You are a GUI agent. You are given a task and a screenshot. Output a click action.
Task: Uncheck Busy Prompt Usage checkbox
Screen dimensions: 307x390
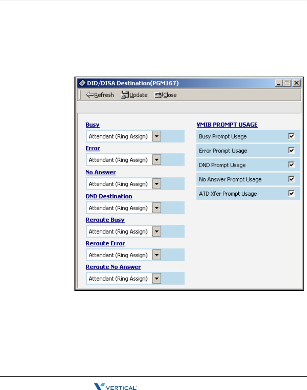(x=291, y=136)
